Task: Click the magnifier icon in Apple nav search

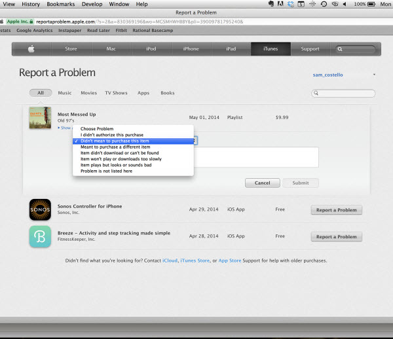Action: click(340, 49)
